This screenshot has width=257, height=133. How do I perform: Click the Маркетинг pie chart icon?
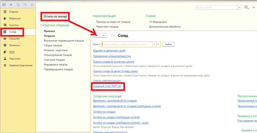[5, 19]
